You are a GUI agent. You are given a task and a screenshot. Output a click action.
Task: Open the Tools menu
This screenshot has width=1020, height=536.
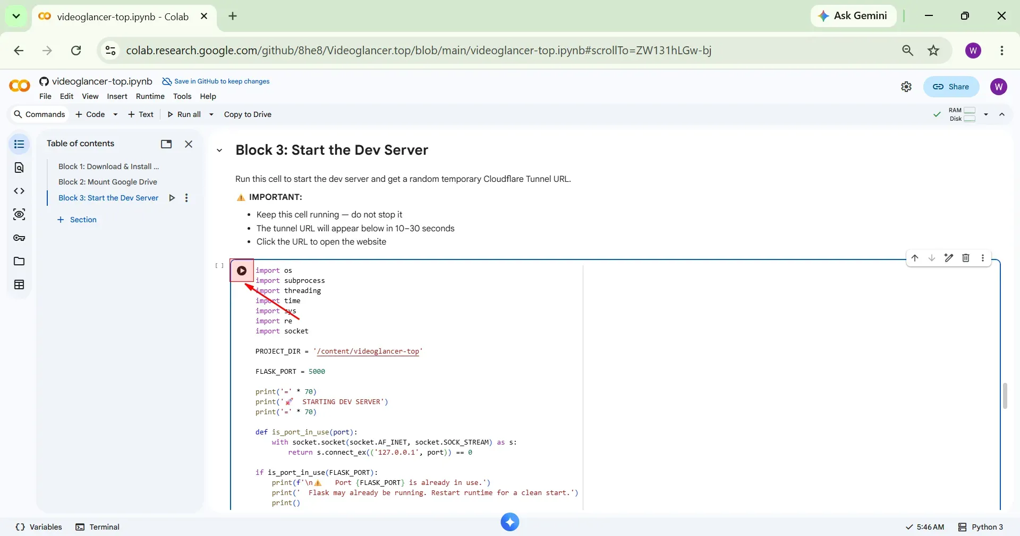[182, 96]
